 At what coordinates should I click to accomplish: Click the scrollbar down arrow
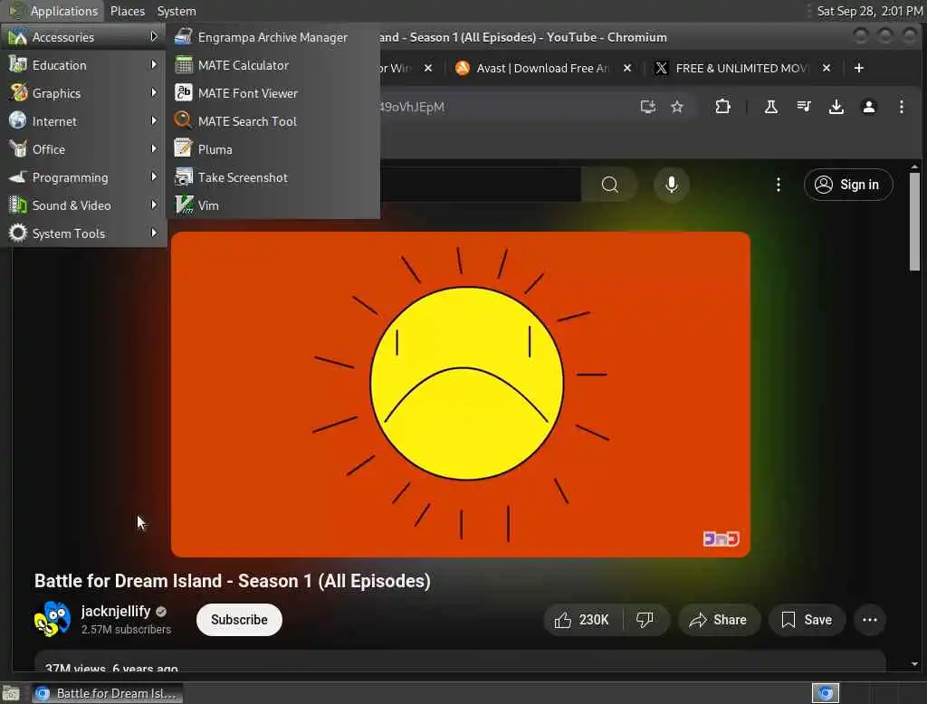(914, 664)
